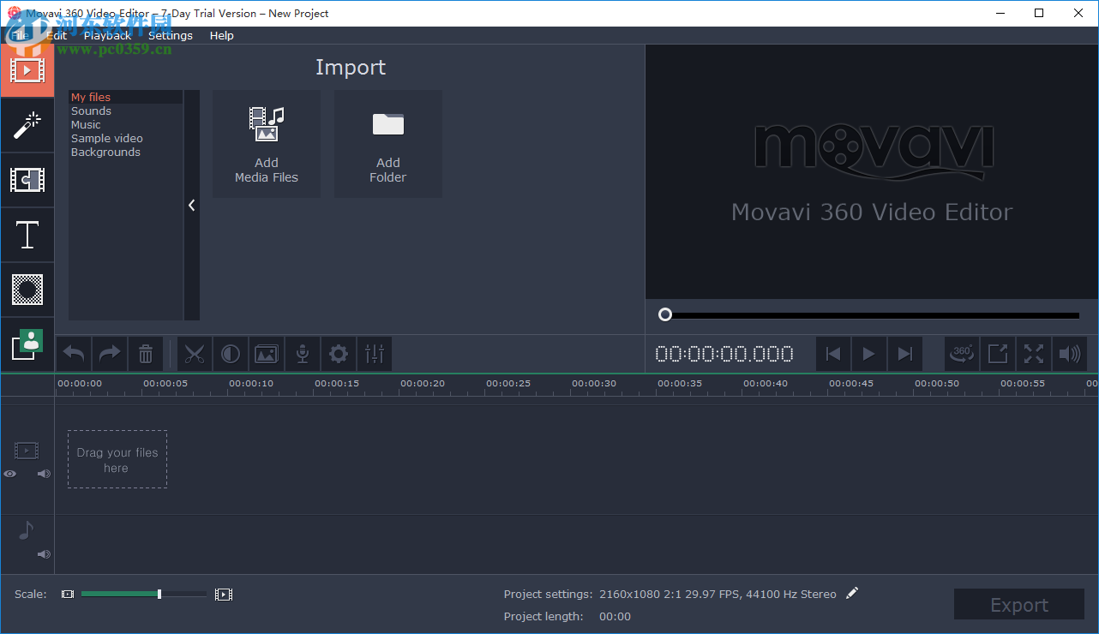
Task: Start a voiceover recording via microphone icon
Action: (x=302, y=354)
